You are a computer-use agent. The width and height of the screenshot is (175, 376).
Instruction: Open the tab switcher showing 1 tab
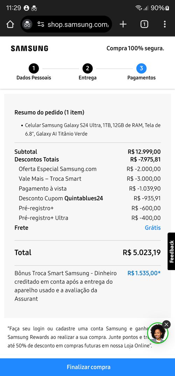tap(144, 24)
